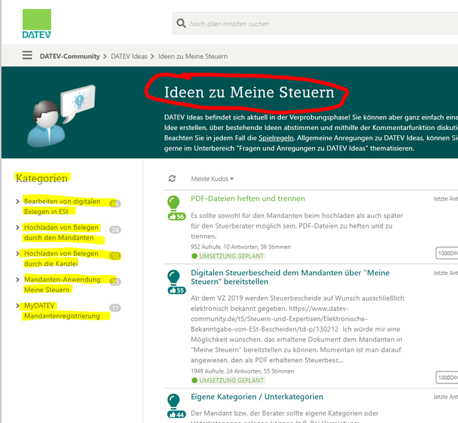
Task: Click the magnifier search icon
Action: [181, 23]
